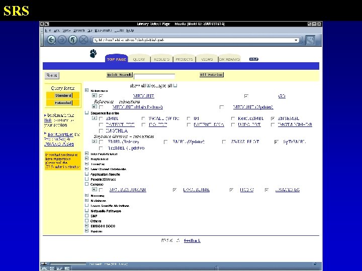Open the Help menu in Mozilla menu bar
This screenshot has height=271, width=362.
tap(130, 30)
